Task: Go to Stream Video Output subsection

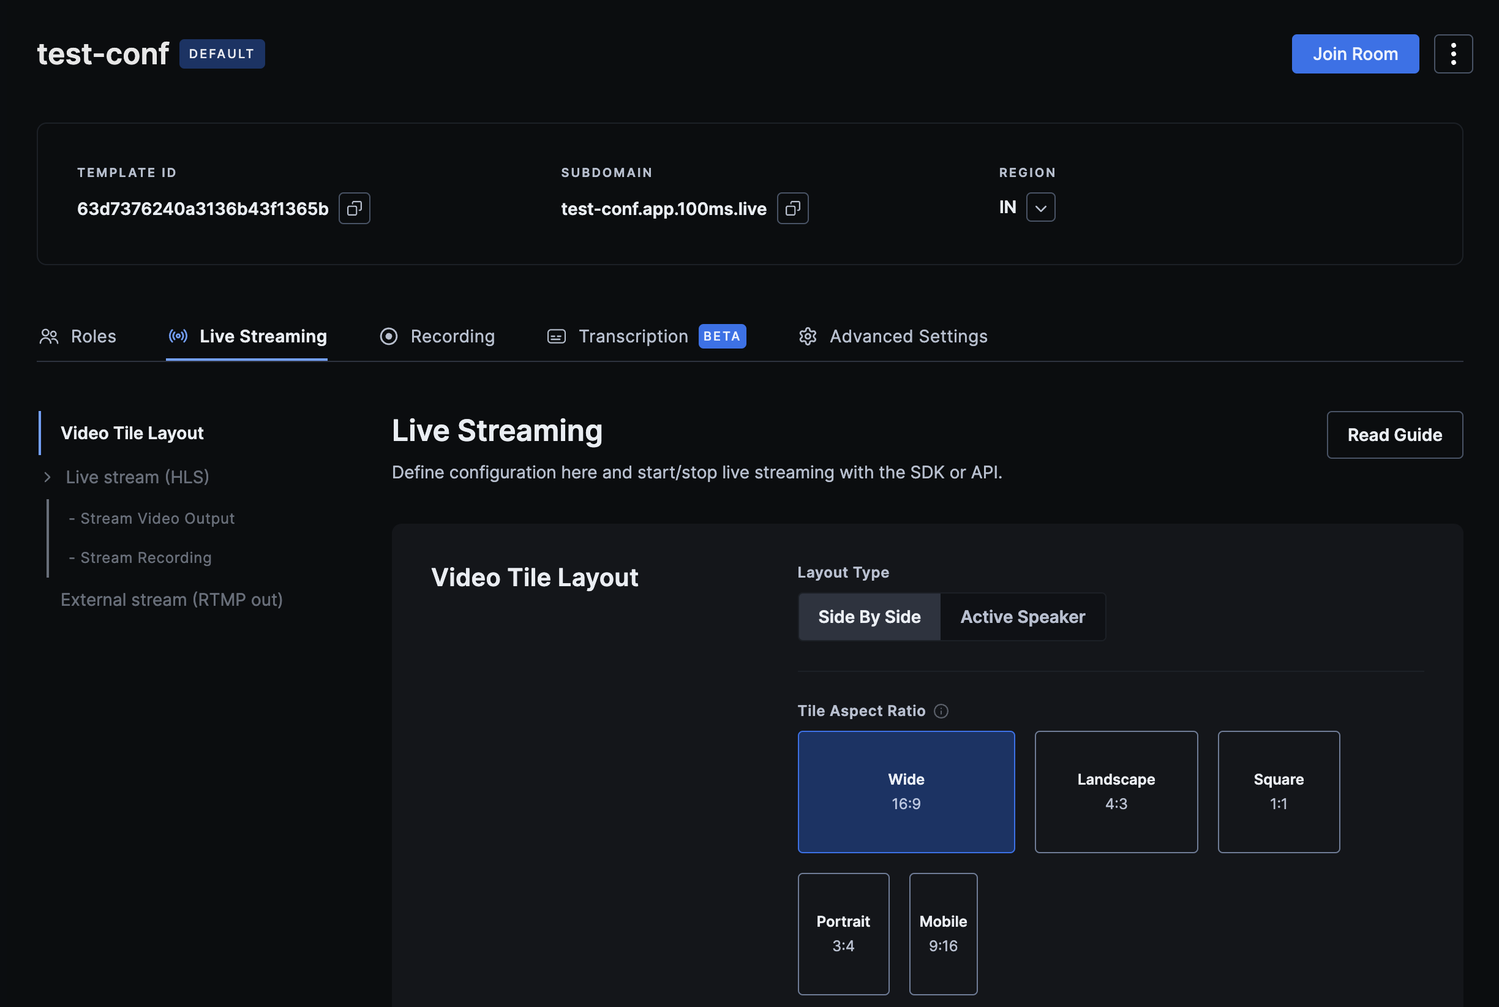Action: 157,518
